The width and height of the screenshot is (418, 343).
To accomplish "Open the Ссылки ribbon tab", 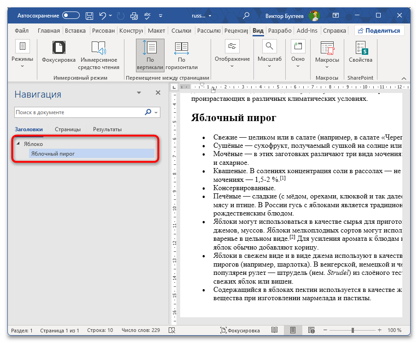I will pyautogui.click(x=181, y=31).
